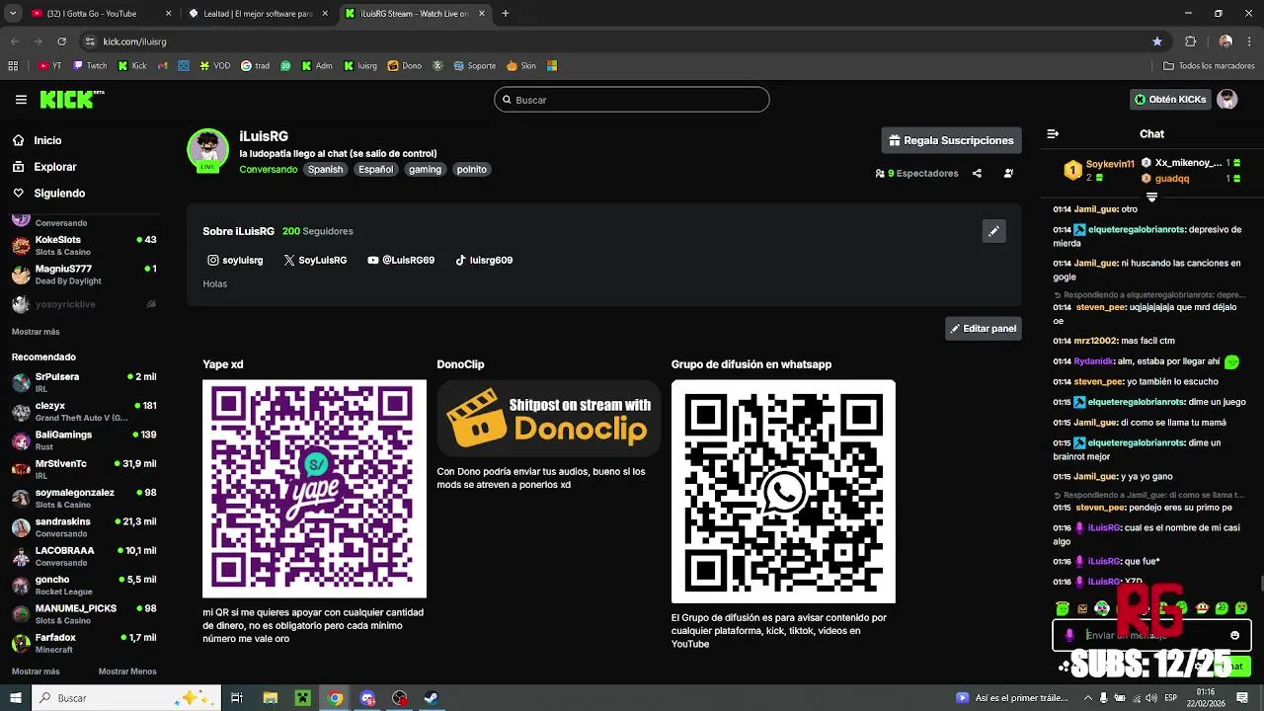Bookmark this page with the star icon

(1157, 41)
